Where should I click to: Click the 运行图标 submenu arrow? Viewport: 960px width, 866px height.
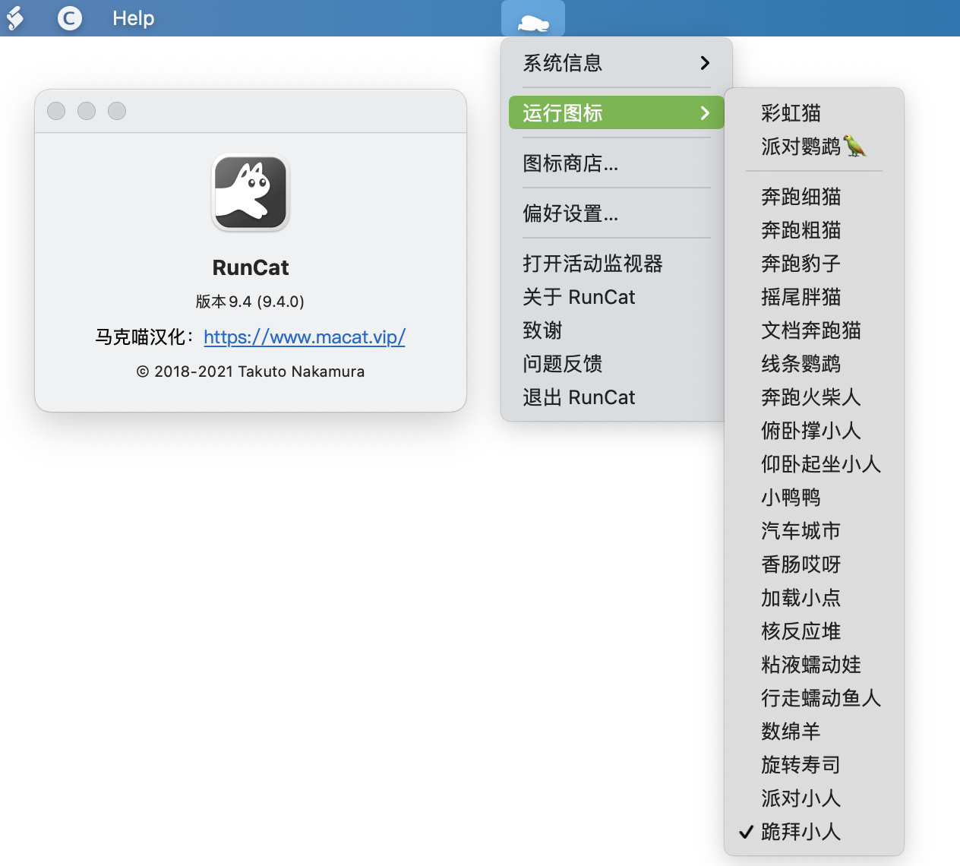click(x=705, y=113)
